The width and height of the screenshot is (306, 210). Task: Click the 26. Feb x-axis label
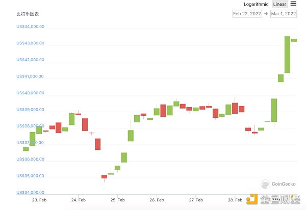(157, 201)
